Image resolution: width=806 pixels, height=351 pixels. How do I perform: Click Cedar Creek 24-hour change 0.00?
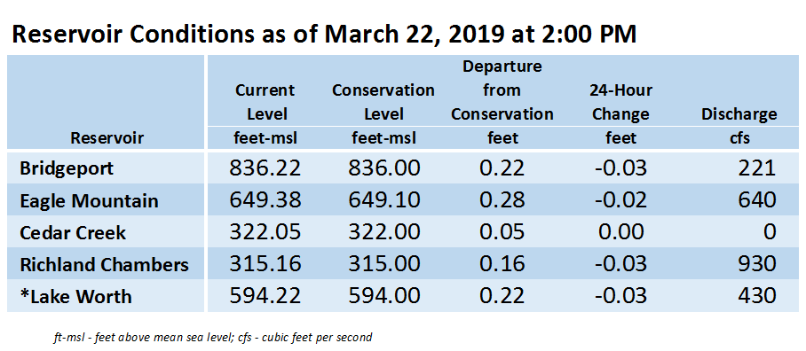click(621, 232)
